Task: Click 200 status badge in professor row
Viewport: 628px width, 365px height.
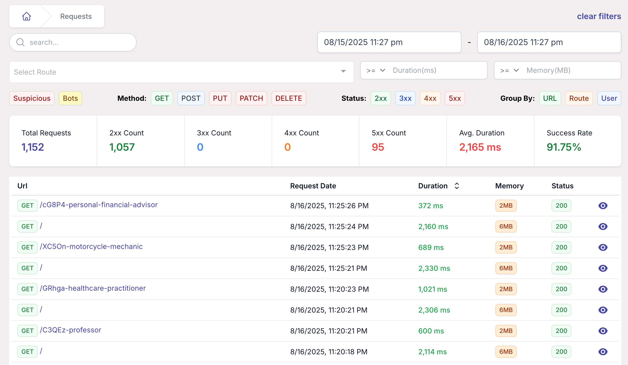Action: point(561,331)
